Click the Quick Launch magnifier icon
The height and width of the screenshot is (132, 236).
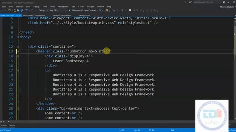(x=224, y=2)
